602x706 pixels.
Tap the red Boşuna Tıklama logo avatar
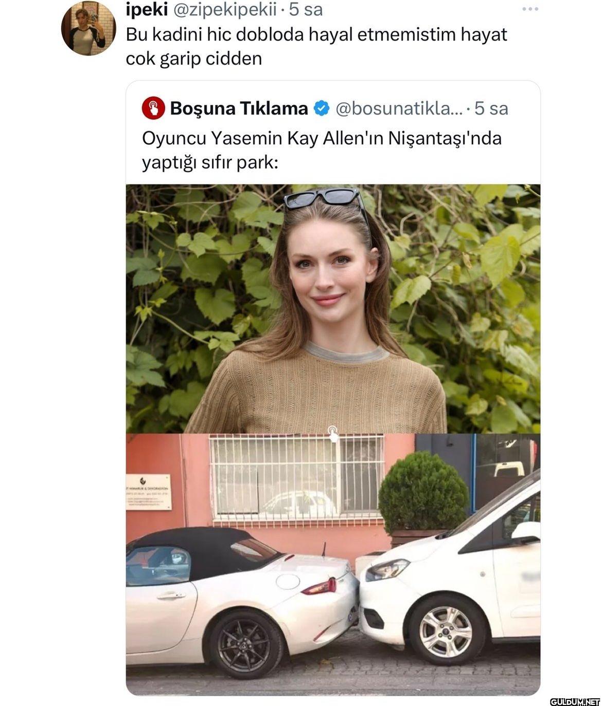pos(153,108)
